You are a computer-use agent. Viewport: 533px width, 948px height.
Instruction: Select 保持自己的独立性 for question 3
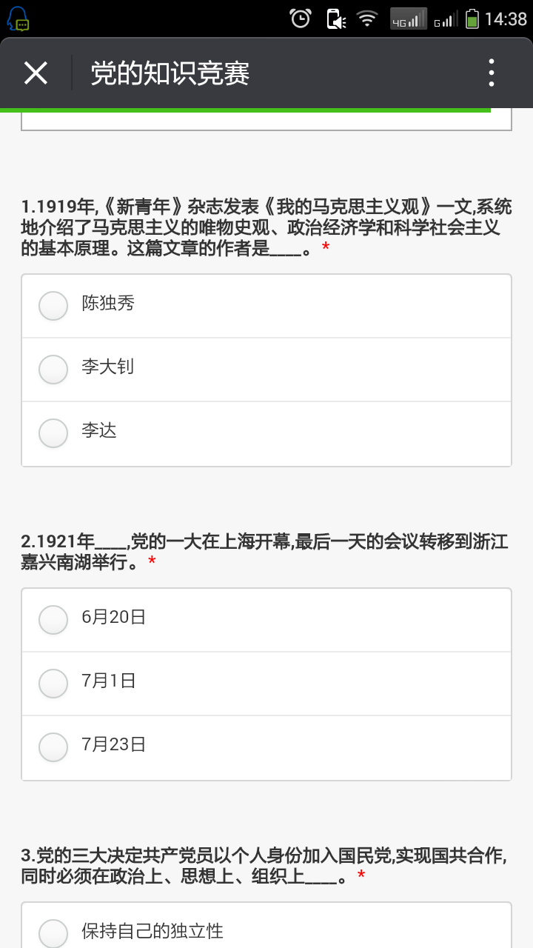coord(53,932)
